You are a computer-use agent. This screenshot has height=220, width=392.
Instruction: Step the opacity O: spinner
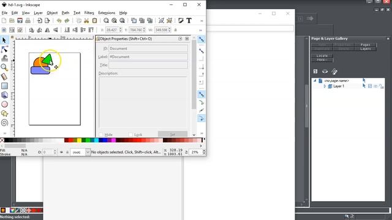point(55,152)
